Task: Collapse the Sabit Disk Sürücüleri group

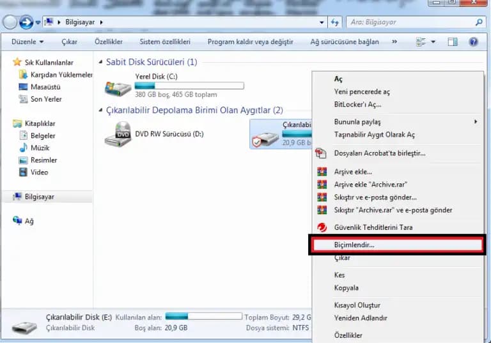Action: click(x=101, y=62)
